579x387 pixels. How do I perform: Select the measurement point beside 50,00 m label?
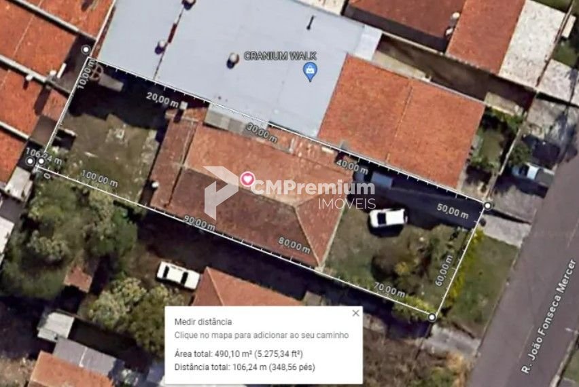(x=488, y=206)
